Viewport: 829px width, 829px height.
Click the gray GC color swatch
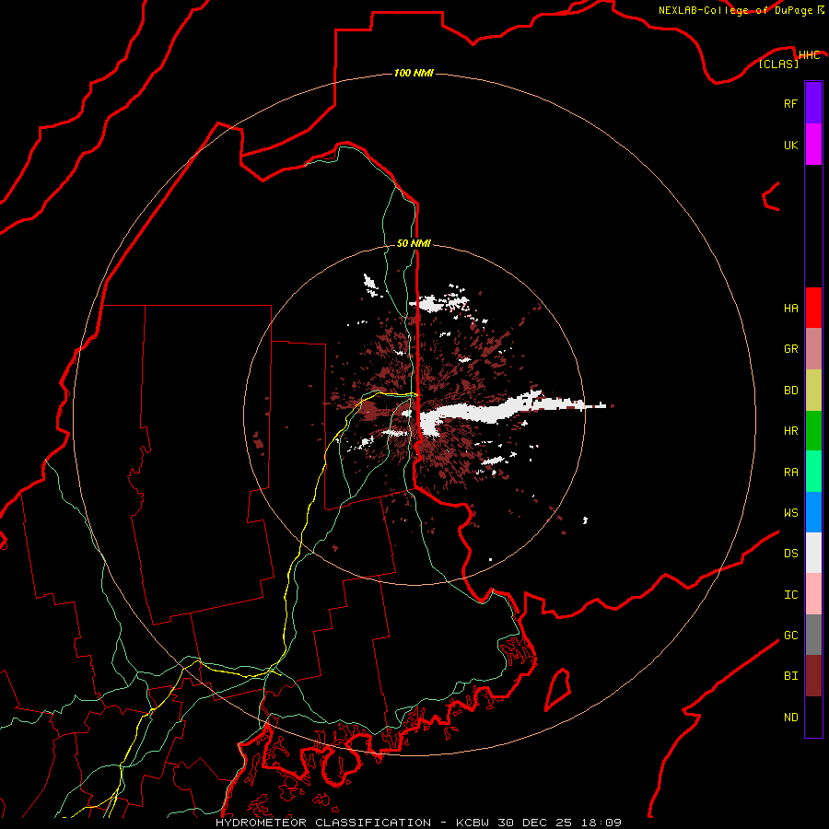(x=813, y=635)
